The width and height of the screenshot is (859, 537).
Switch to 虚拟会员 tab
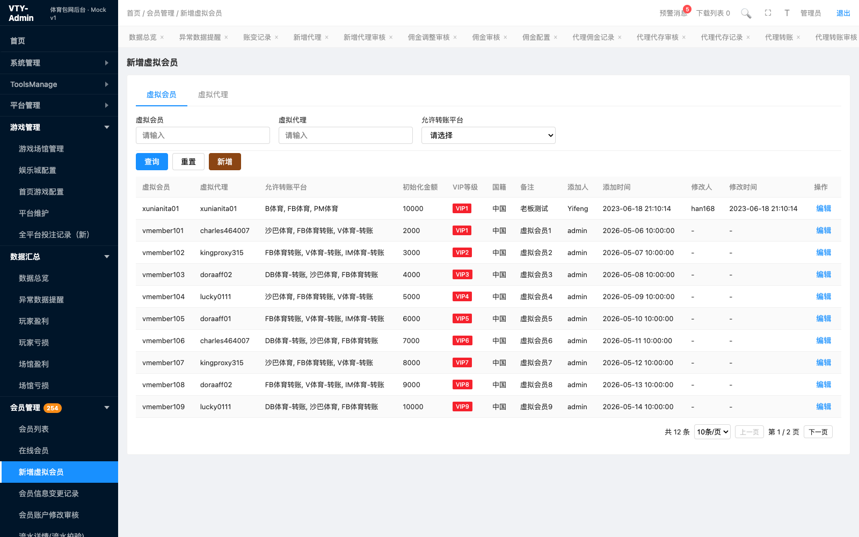pos(162,95)
